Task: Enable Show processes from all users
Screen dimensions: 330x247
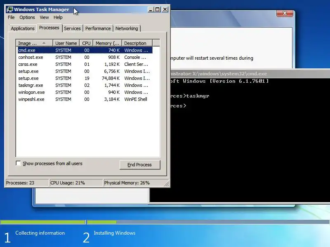Action: click(x=19, y=163)
